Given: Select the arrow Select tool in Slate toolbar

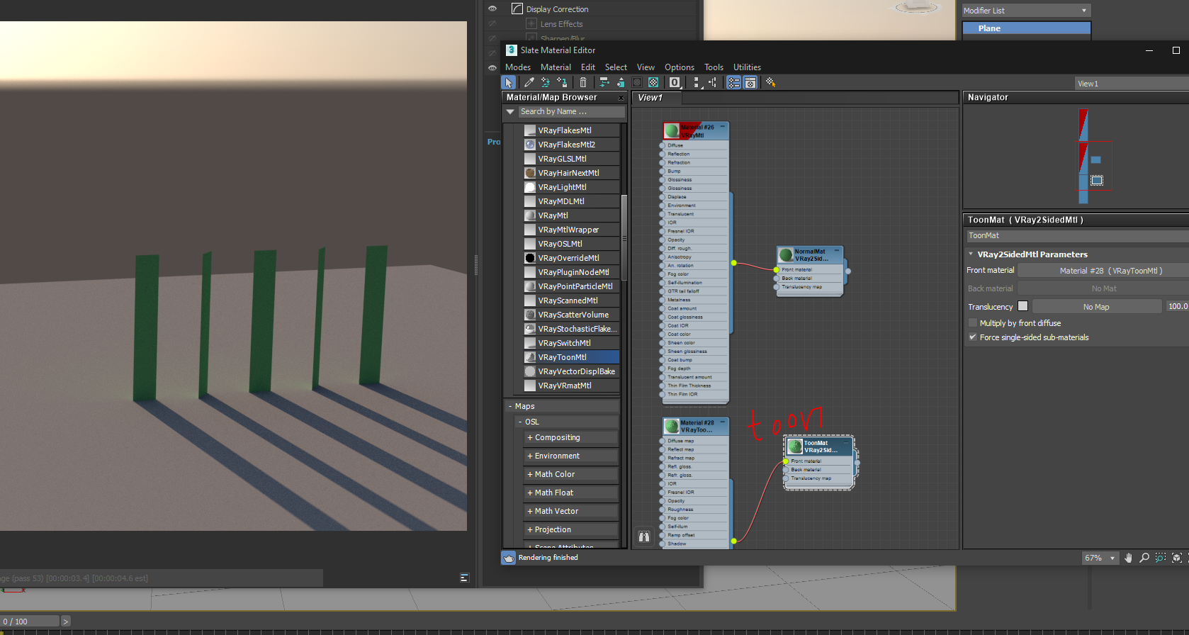Looking at the screenshot, I should (509, 83).
